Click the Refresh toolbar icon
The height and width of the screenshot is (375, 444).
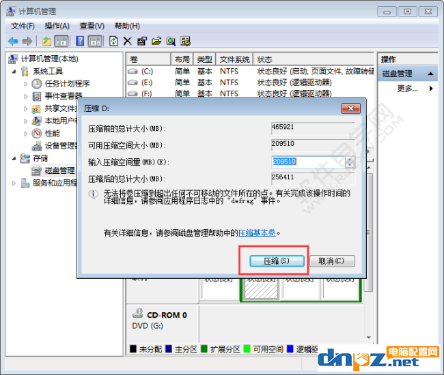click(x=113, y=42)
